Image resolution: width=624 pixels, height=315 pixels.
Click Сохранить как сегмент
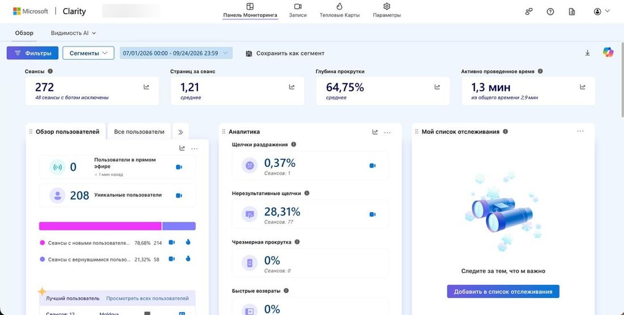(285, 53)
